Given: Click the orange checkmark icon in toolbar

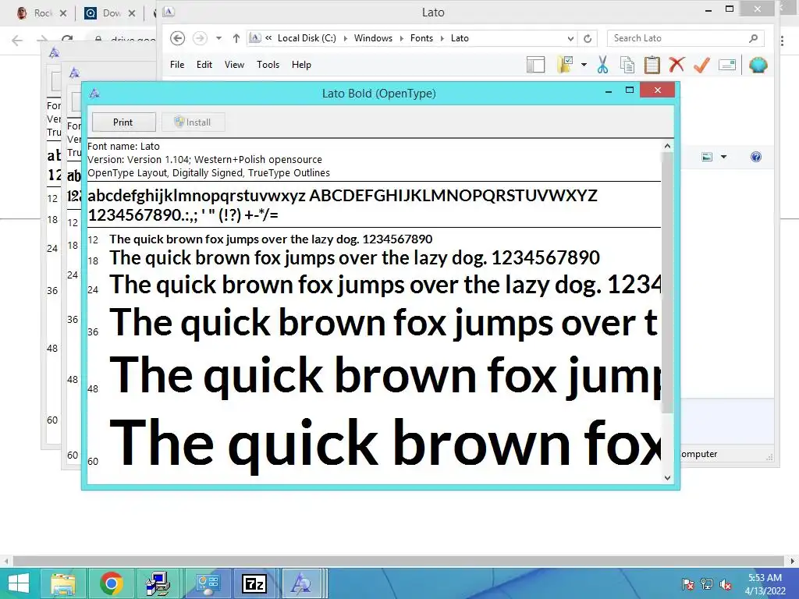Looking at the screenshot, I should [701, 65].
